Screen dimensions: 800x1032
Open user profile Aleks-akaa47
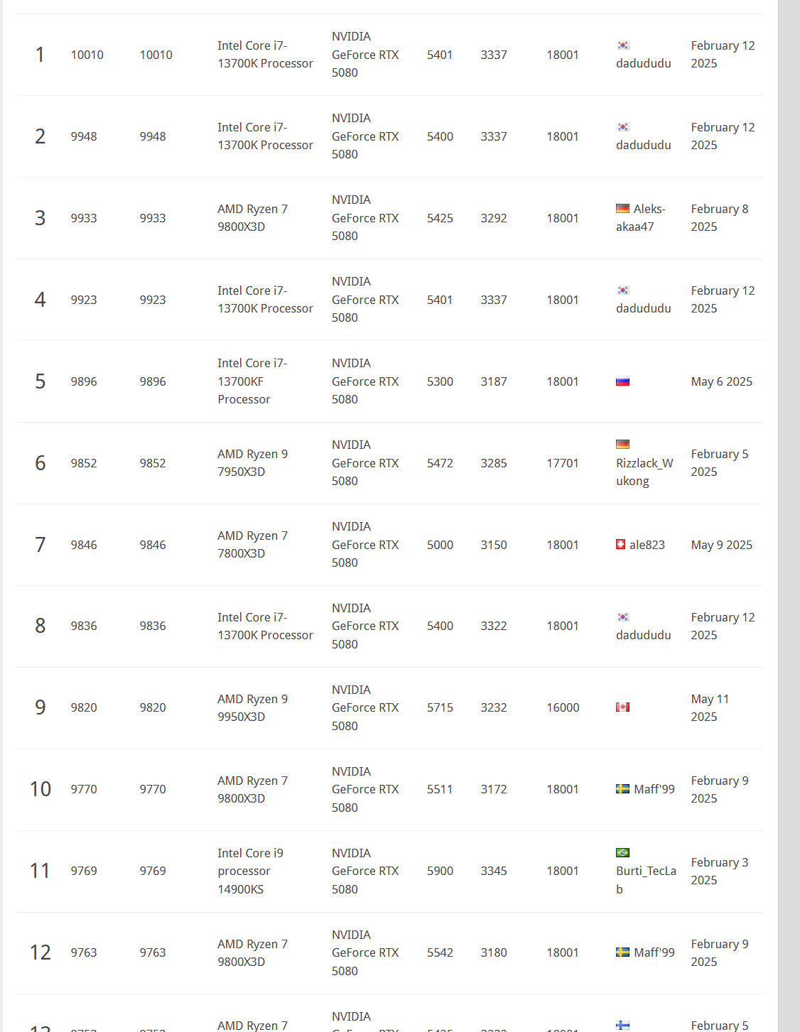click(x=641, y=218)
